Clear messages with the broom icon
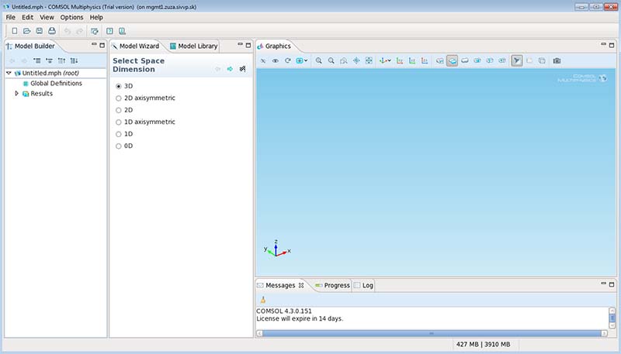 pyautogui.click(x=263, y=299)
